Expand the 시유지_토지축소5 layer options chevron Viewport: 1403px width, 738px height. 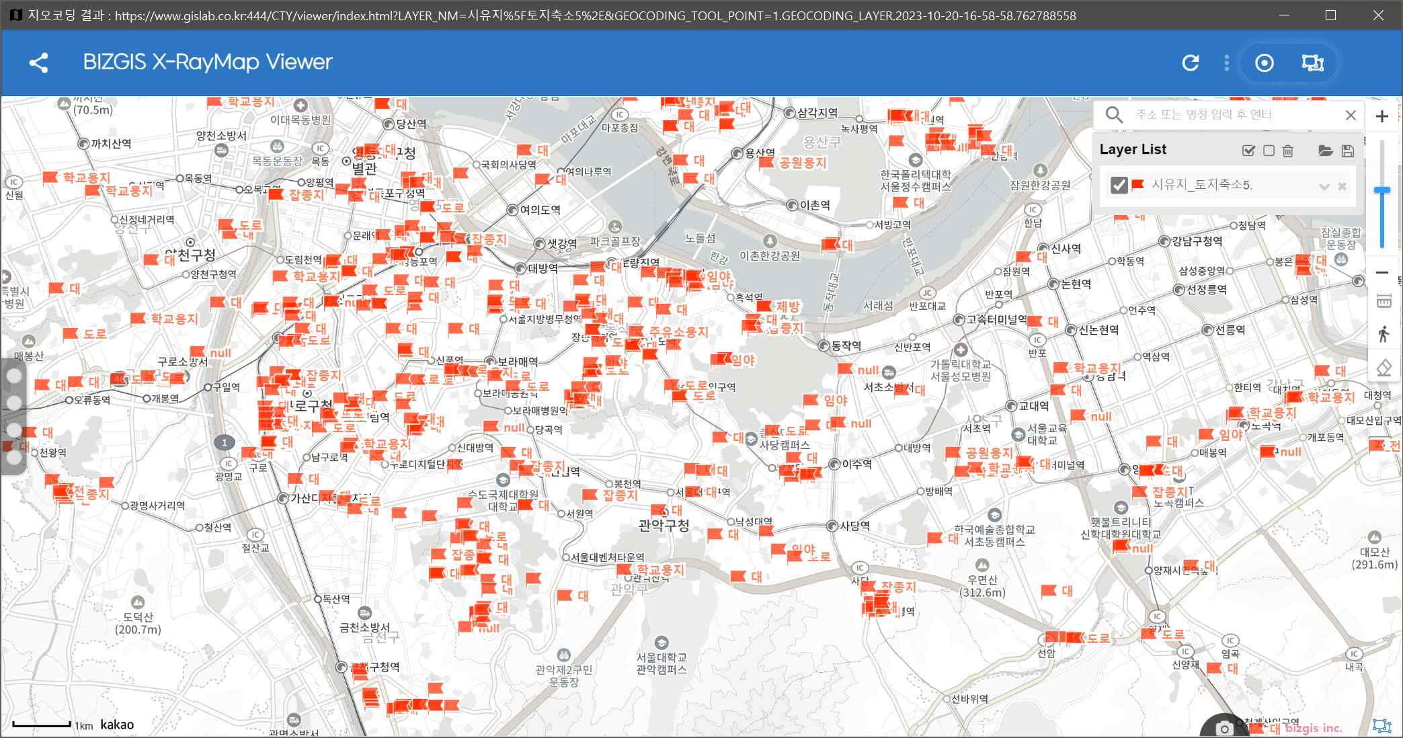pos(1324,186)
